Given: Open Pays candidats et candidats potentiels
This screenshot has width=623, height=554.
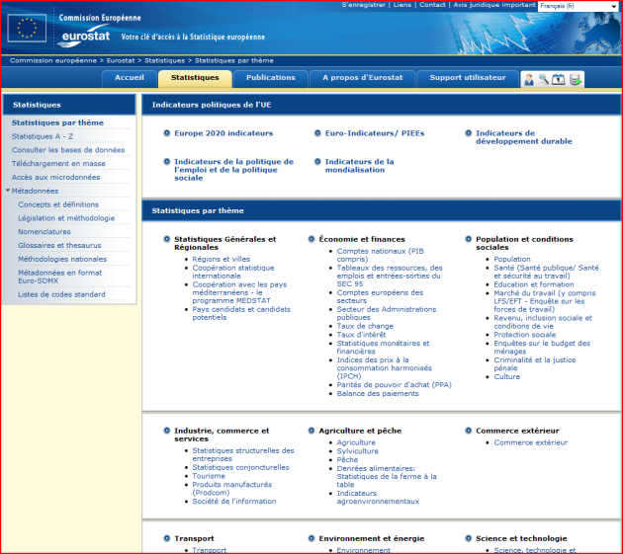Looking at the screenshot, I should pos(241,313).
